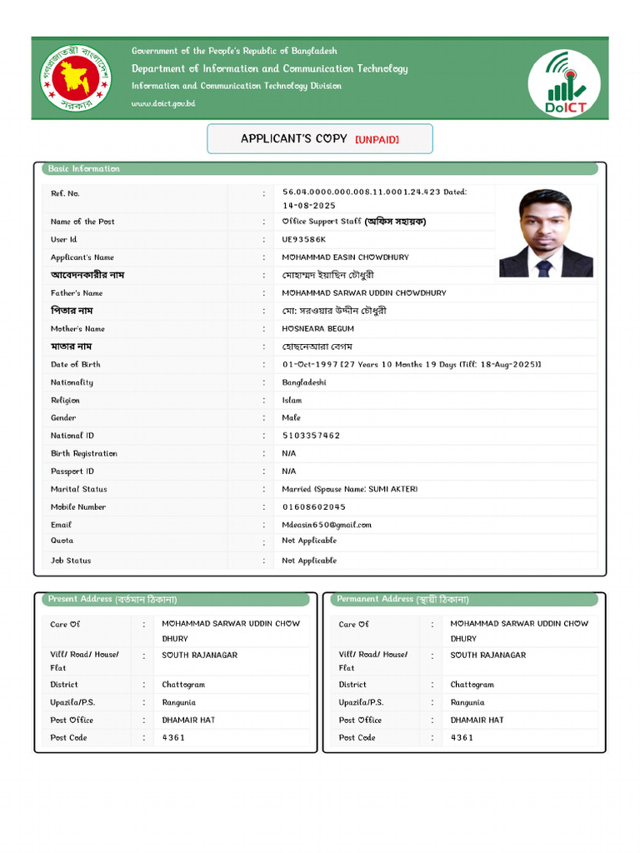Click the Bengali mother's name হোছনেআরা বেগম

317,347
